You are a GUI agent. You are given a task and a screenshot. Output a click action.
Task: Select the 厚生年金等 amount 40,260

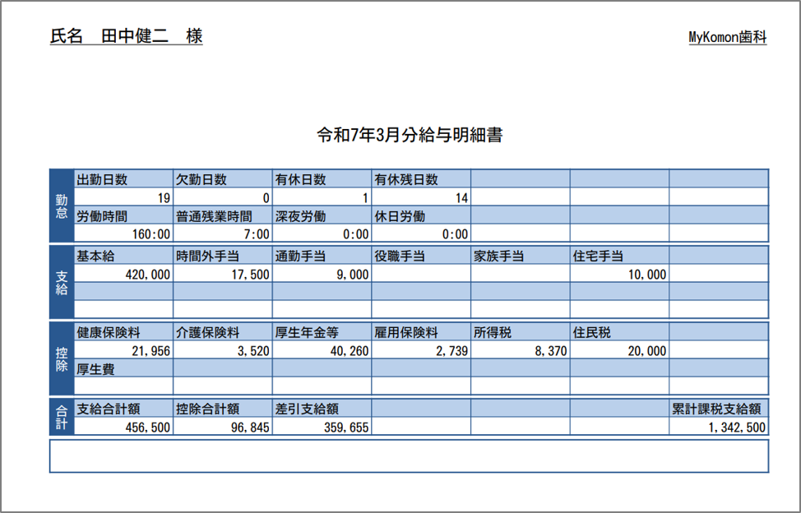pyautogui.click(x=349, y=351)
